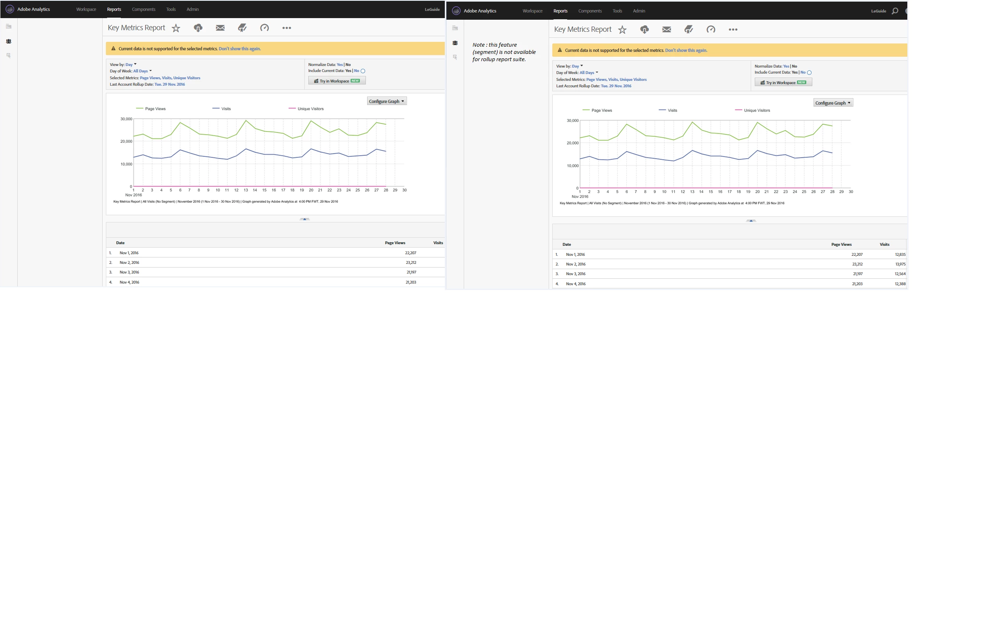Click the cloud download icon in left window
Viewport: 985px width, 640px height.
pos(198,28)
